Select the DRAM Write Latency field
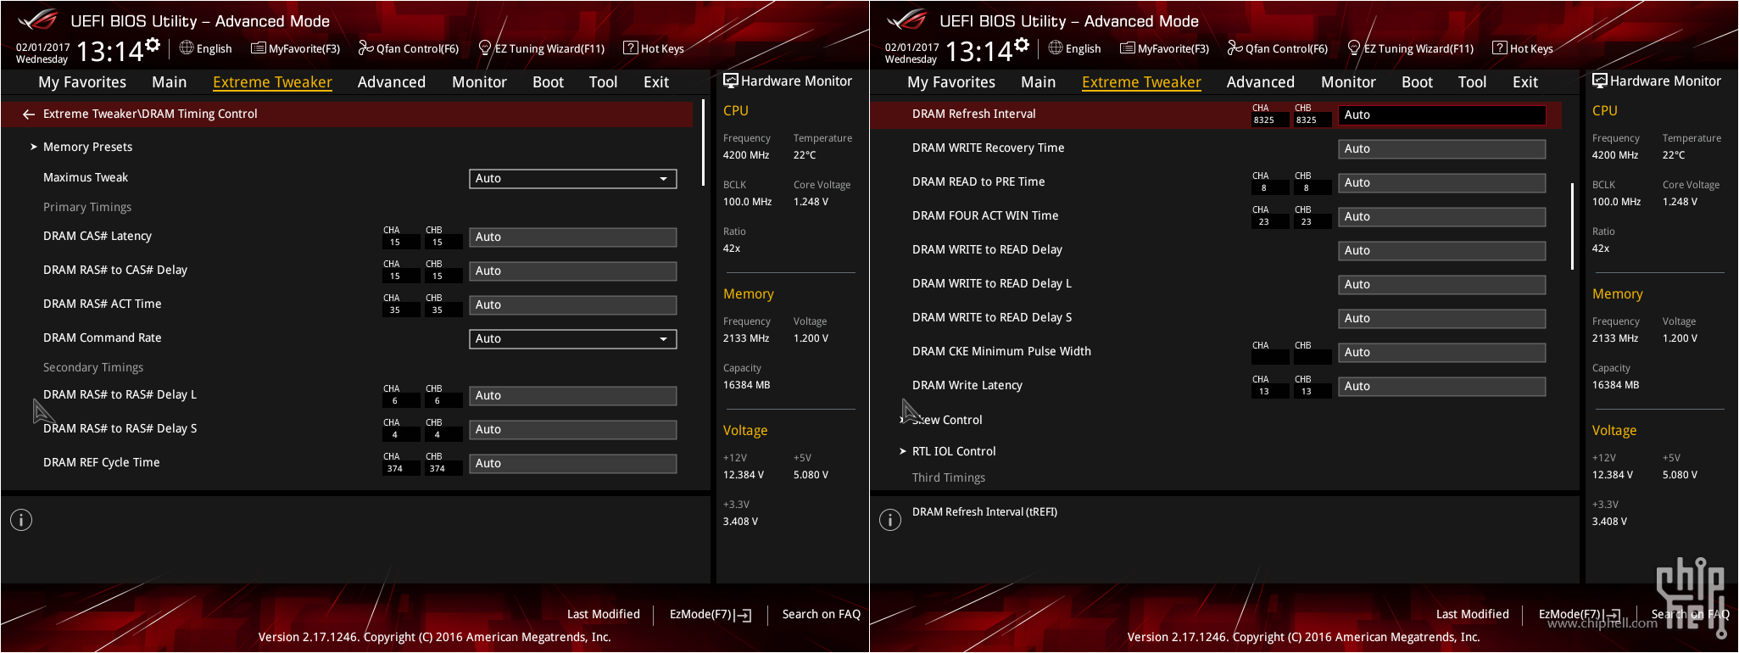 (1442, 386)
